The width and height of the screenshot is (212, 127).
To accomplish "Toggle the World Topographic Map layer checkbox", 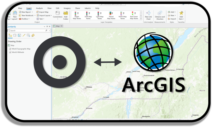I will [x=10, y=49].
